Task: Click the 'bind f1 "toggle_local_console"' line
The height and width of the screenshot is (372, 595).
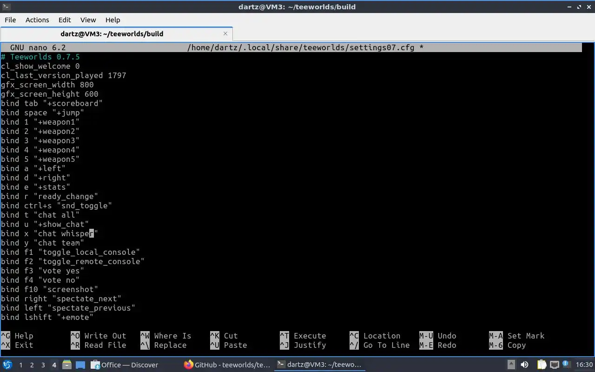Action: coord(71,252)
